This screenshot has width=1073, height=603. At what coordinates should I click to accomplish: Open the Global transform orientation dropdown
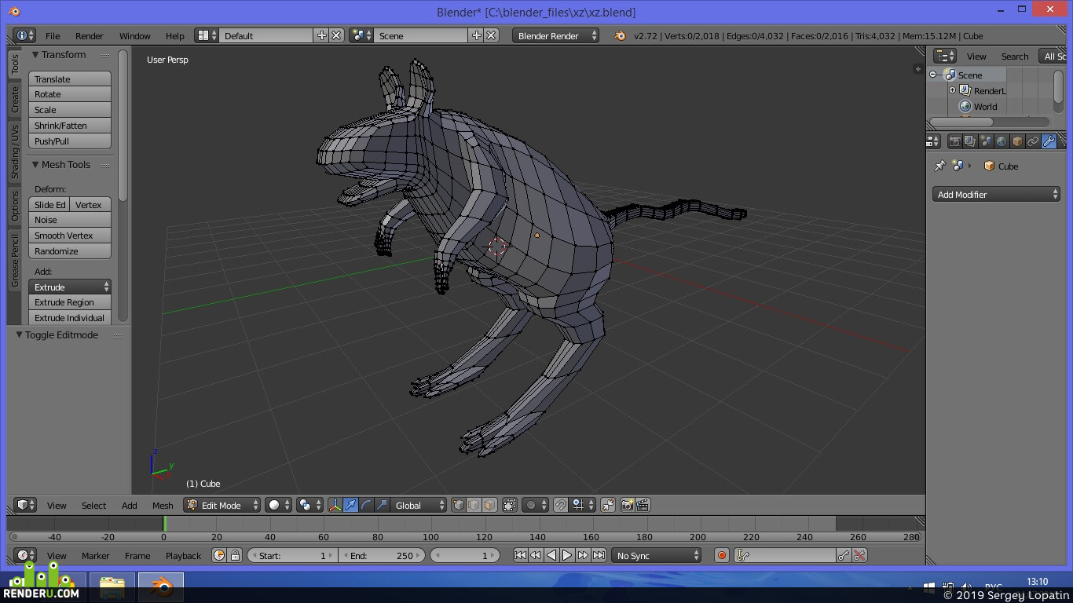tap(419, 506)
